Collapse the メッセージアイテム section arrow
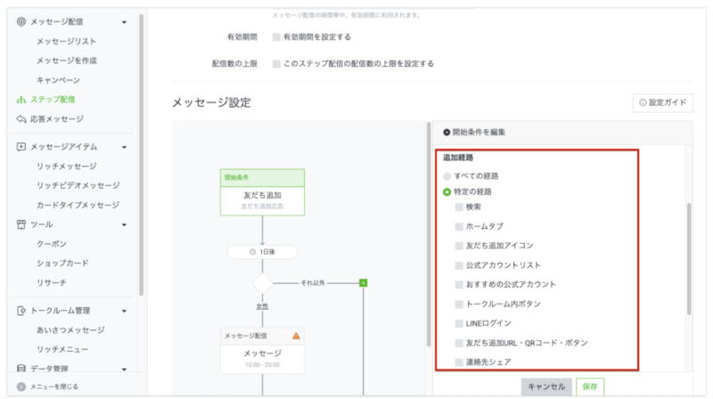 (x=124, y=147)
